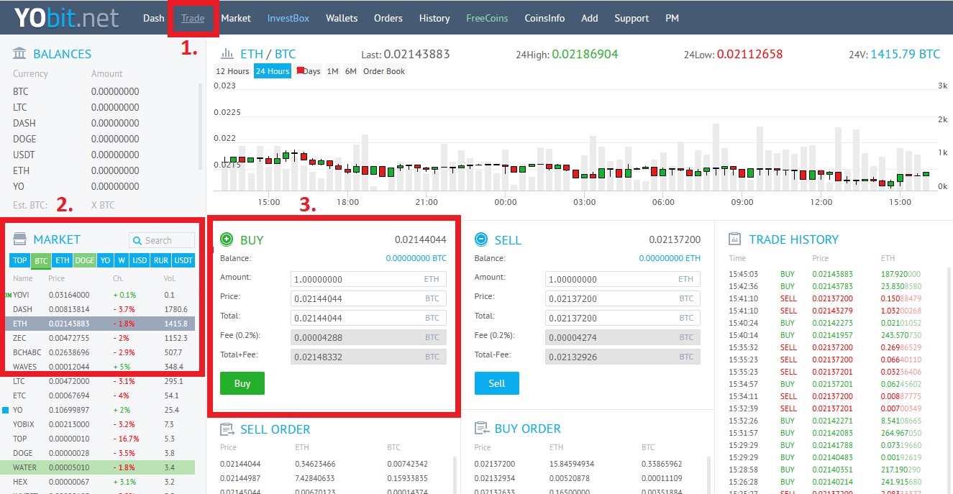Open the Trade page
This screenshot has width=953, height=494.
(193, 18)
